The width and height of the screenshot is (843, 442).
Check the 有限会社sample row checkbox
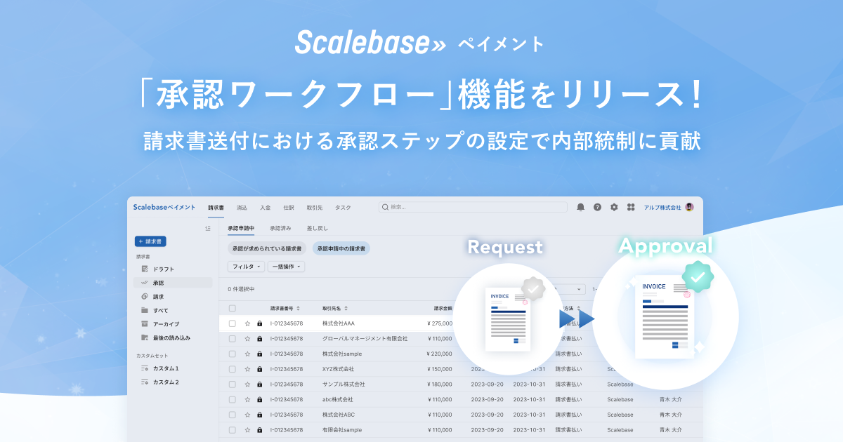233,430
